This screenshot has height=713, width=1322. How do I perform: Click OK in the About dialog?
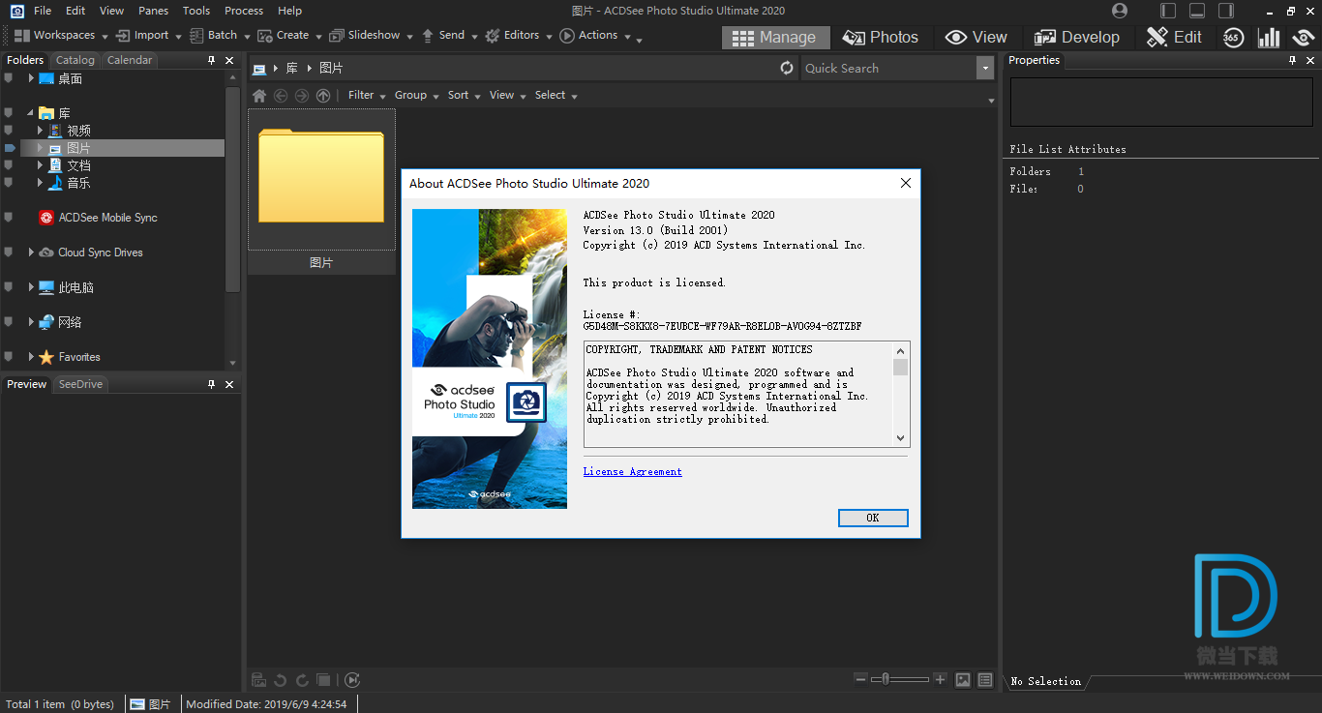[x=873, y=518]
